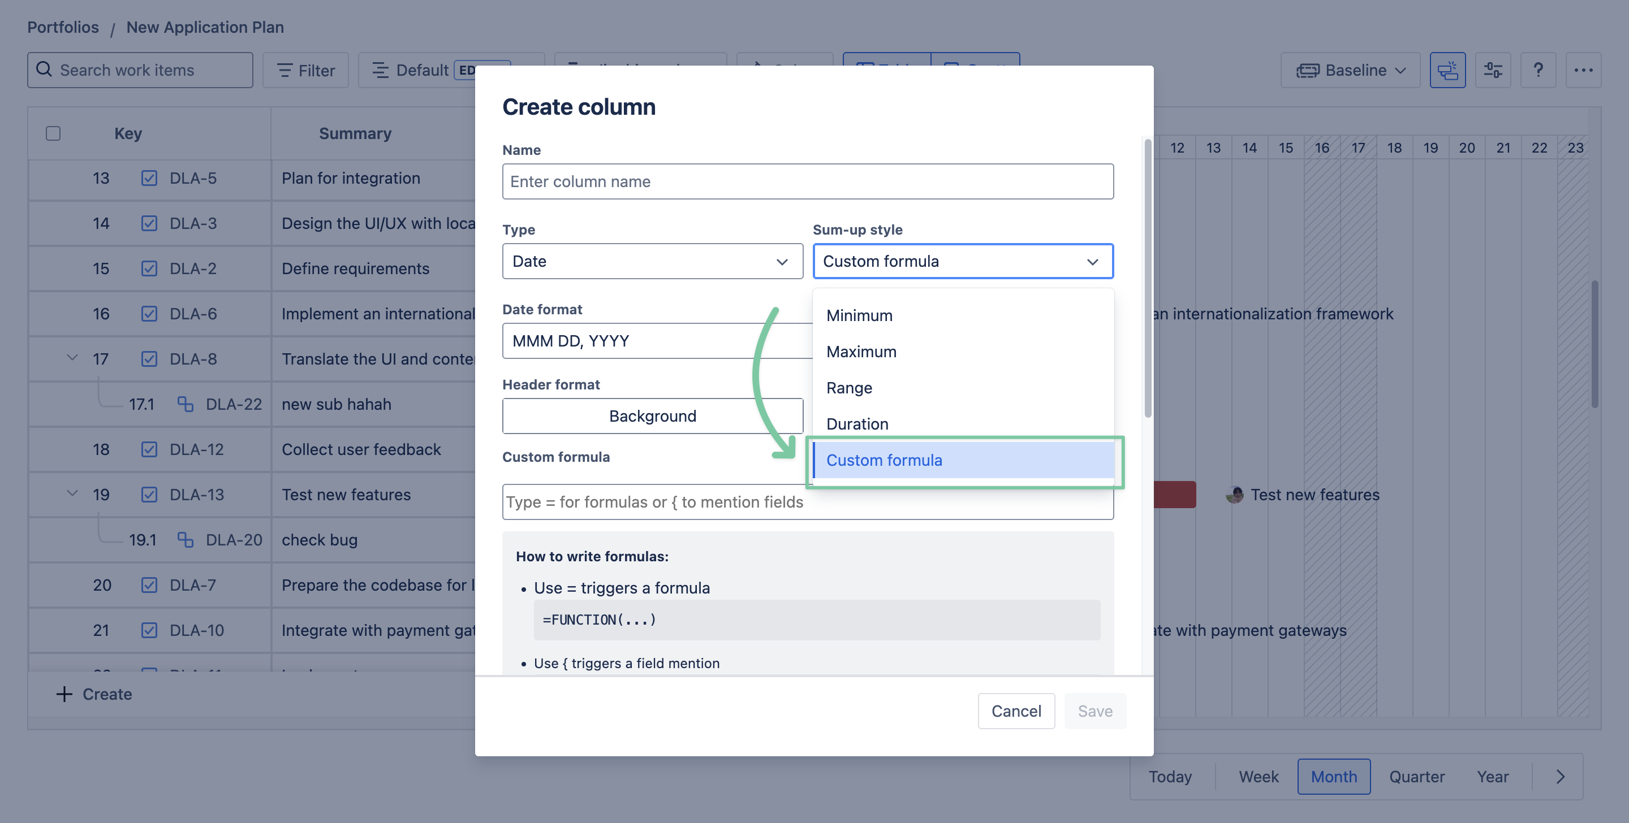Screen dimensions: 1629x823
Task: Click the DLA-22 subtask icon
Action: [x=186, y=404]
